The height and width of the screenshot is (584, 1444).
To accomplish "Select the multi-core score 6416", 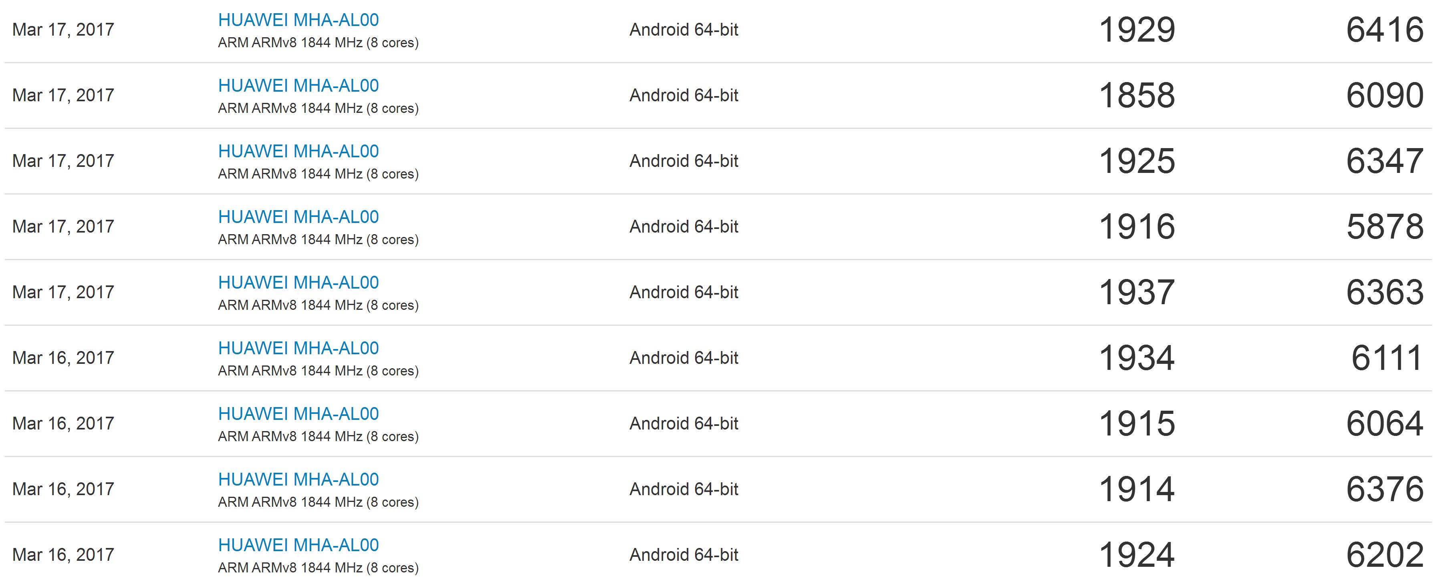I will pos(1385,30).
